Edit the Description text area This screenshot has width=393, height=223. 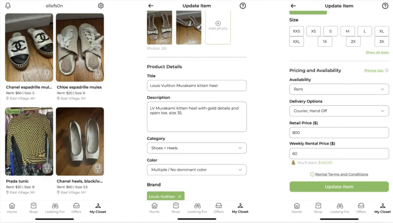click(x=196, y=117)
